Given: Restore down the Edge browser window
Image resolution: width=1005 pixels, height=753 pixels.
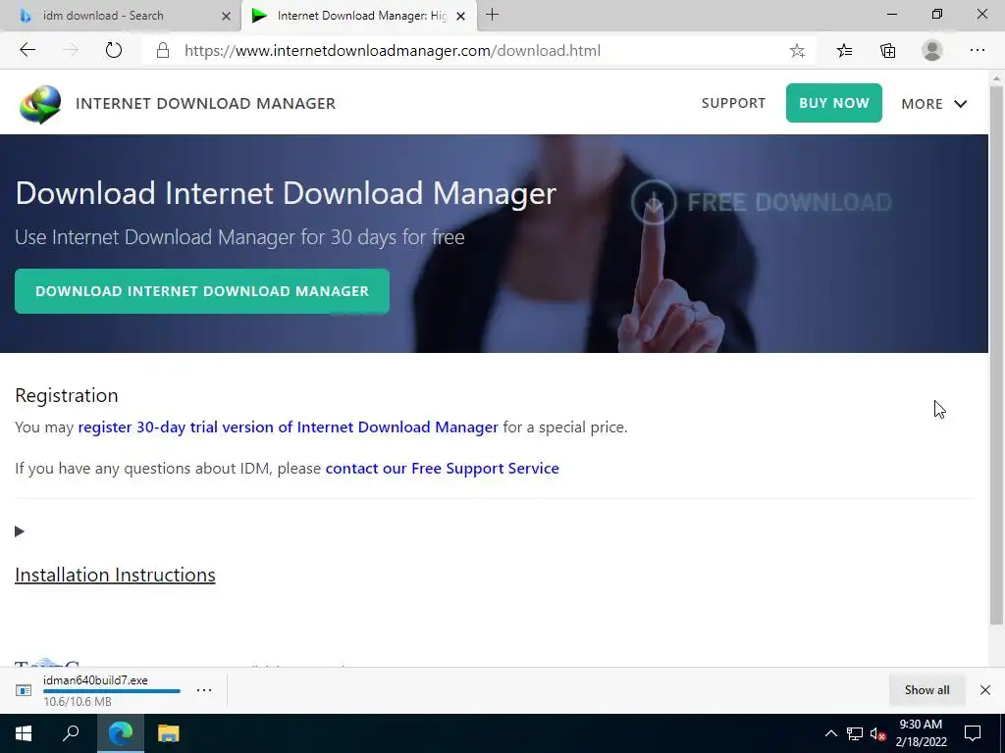Looking at the screenshot, I should click(937, 15).
